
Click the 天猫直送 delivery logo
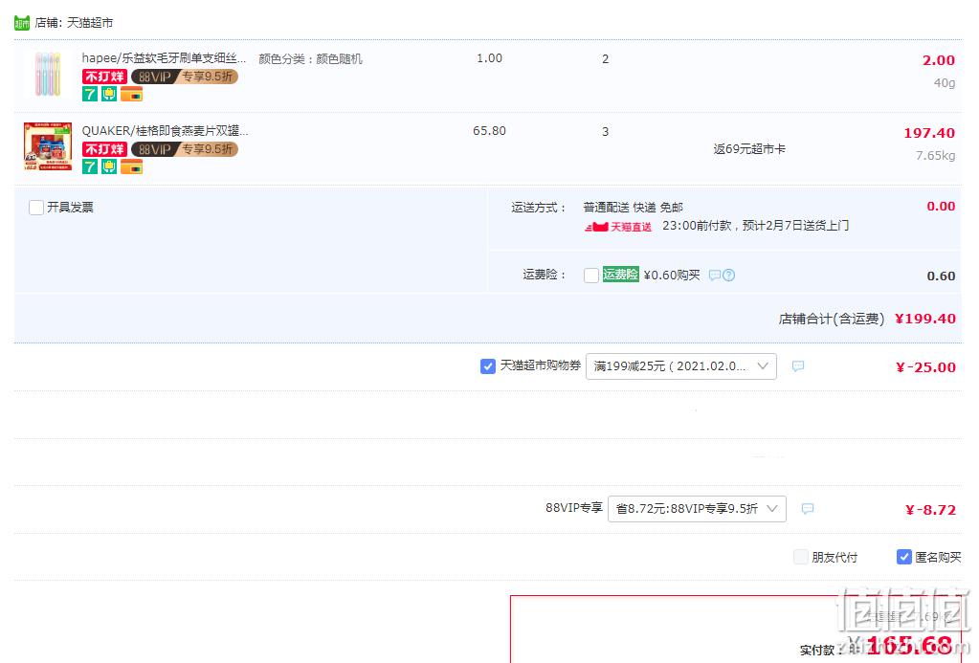click(x=618, y=227)
